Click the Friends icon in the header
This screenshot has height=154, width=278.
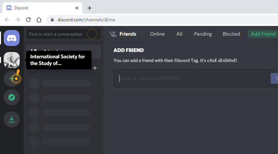point(114,34)
